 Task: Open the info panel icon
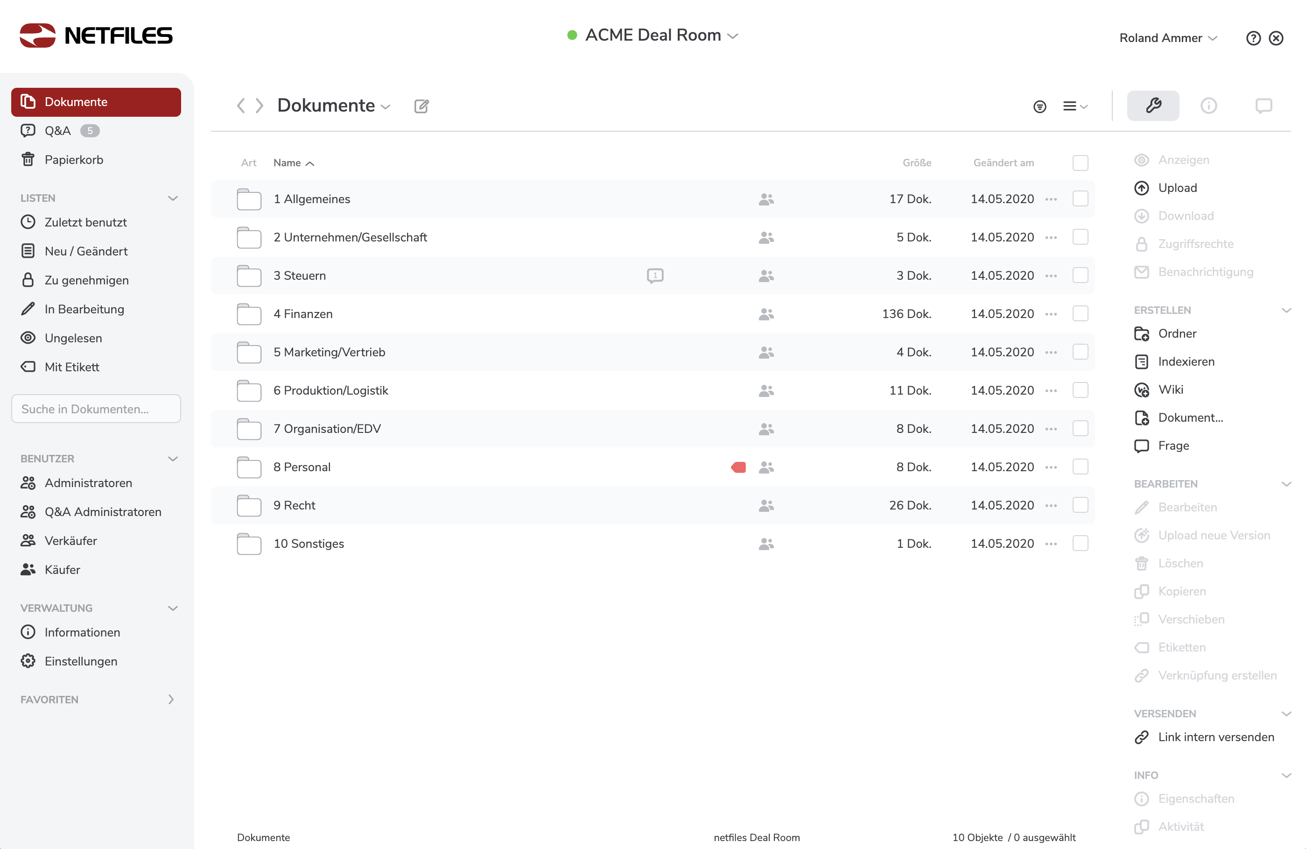pos(1208,106)
